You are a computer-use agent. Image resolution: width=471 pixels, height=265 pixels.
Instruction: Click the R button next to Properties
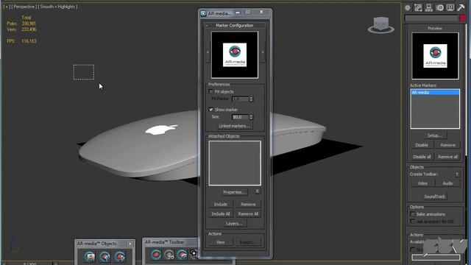click(258, 191)
